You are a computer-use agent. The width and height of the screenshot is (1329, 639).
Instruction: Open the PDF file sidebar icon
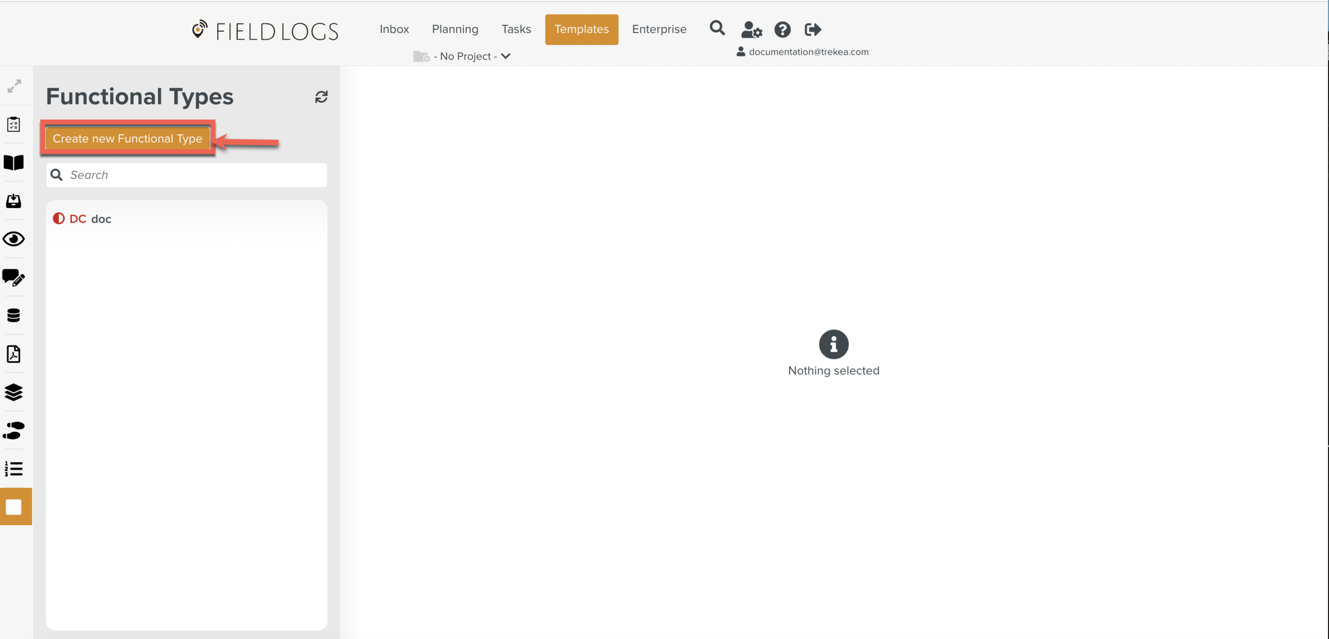click(14, 354)
